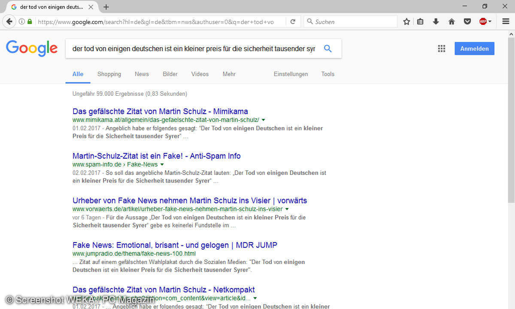Switch to the Bilder tab
Screen dimensions: 515x309
coord(170,74)
